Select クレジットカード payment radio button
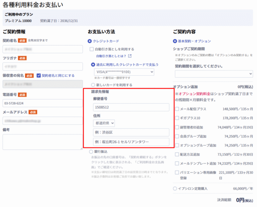Image resolution: width=257 pixels, height=207 pixels. tap(90, 41)
